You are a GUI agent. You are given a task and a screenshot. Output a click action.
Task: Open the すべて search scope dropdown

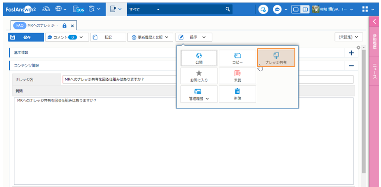(x=158, y=9)
